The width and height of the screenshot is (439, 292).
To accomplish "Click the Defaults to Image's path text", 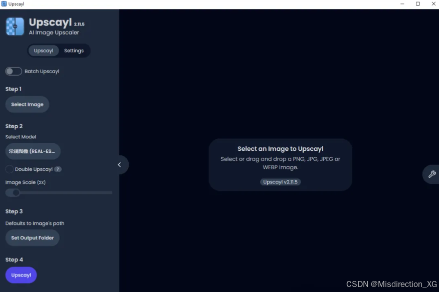I will tap(35, 223).
